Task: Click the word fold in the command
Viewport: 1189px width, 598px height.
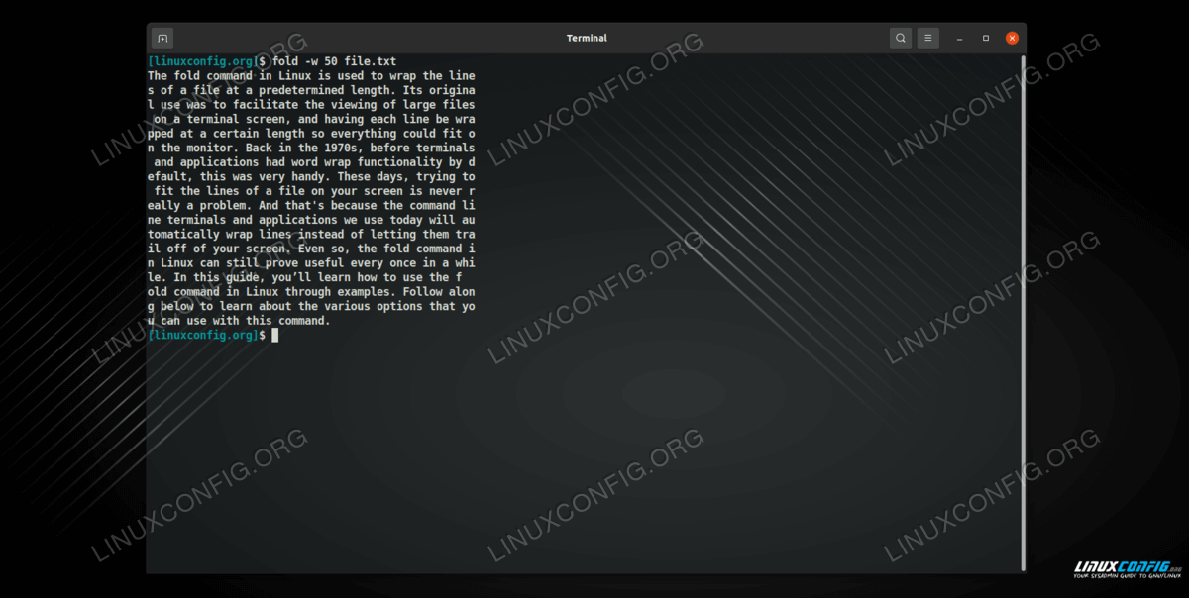Action: [x=284, y=61]
